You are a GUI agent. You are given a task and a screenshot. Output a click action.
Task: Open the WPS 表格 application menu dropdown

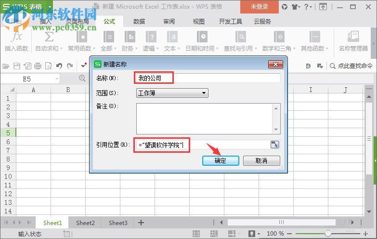point(50,7)
